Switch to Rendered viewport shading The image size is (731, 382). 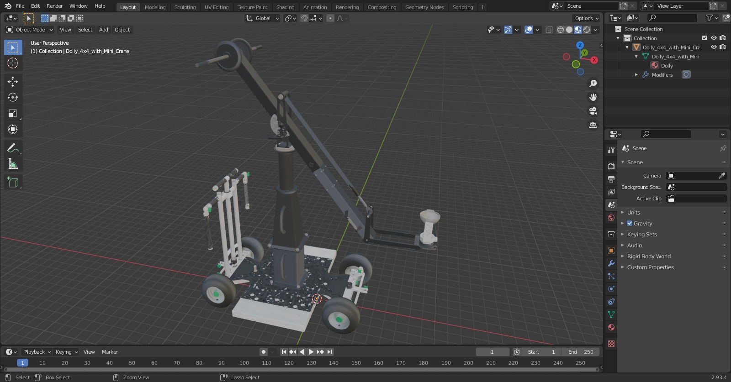[587, 30]
